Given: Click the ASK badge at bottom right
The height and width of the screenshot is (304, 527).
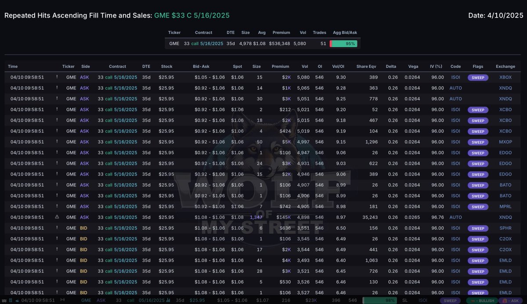Looking at the screenshot, I should (509, 300).
